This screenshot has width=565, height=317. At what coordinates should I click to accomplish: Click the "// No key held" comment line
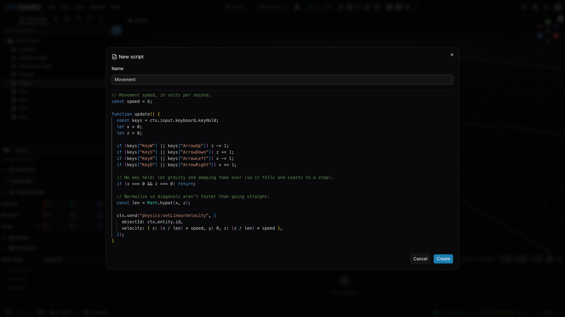225,178
